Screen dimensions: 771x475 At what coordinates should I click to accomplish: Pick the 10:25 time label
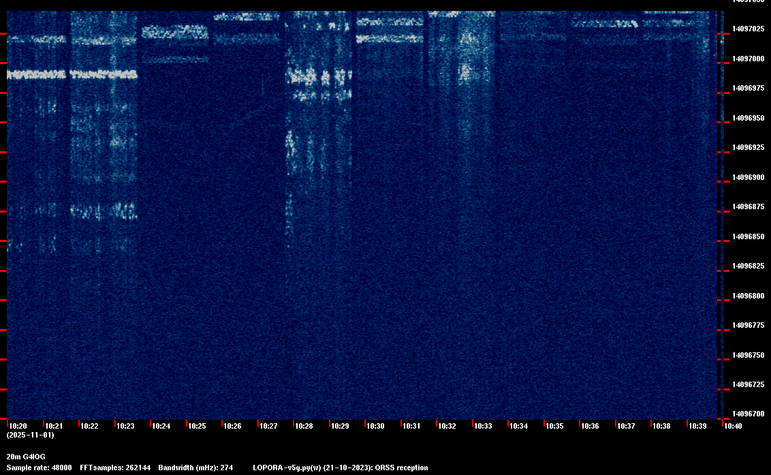197,426
